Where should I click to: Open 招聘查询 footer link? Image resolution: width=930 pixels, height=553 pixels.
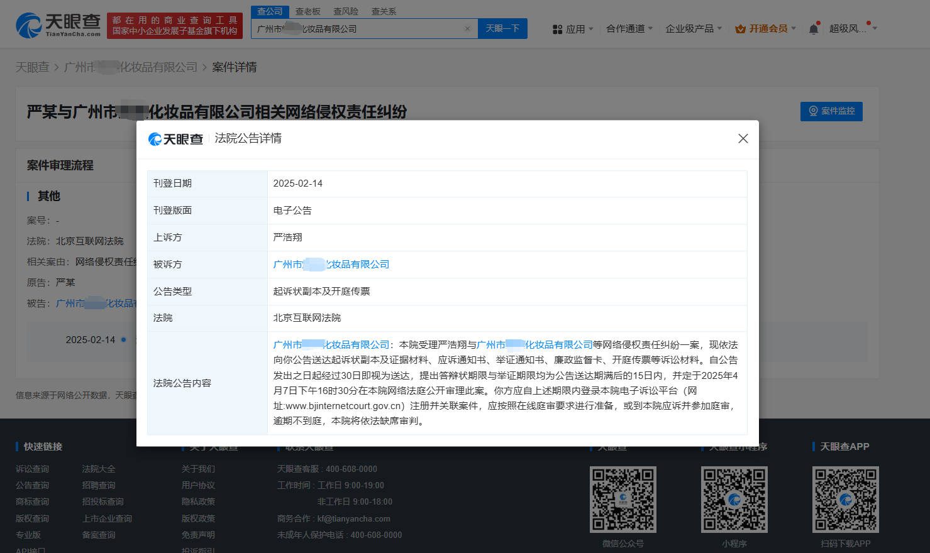pyautogui.click(x=99, y=485)
